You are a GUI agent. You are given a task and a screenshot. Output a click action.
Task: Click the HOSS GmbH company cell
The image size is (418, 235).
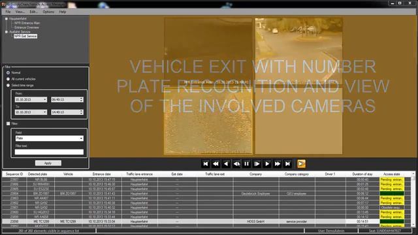[x=255, y=221]
